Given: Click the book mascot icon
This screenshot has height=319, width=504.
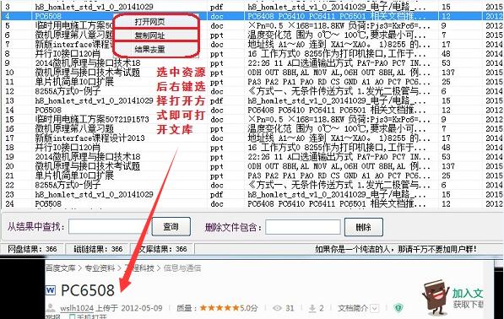Looking at the screenshot, I should pyautogui.click(x=436, y=296).
